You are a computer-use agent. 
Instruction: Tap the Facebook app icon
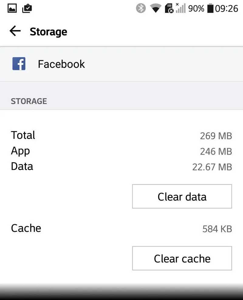(19, 64)
